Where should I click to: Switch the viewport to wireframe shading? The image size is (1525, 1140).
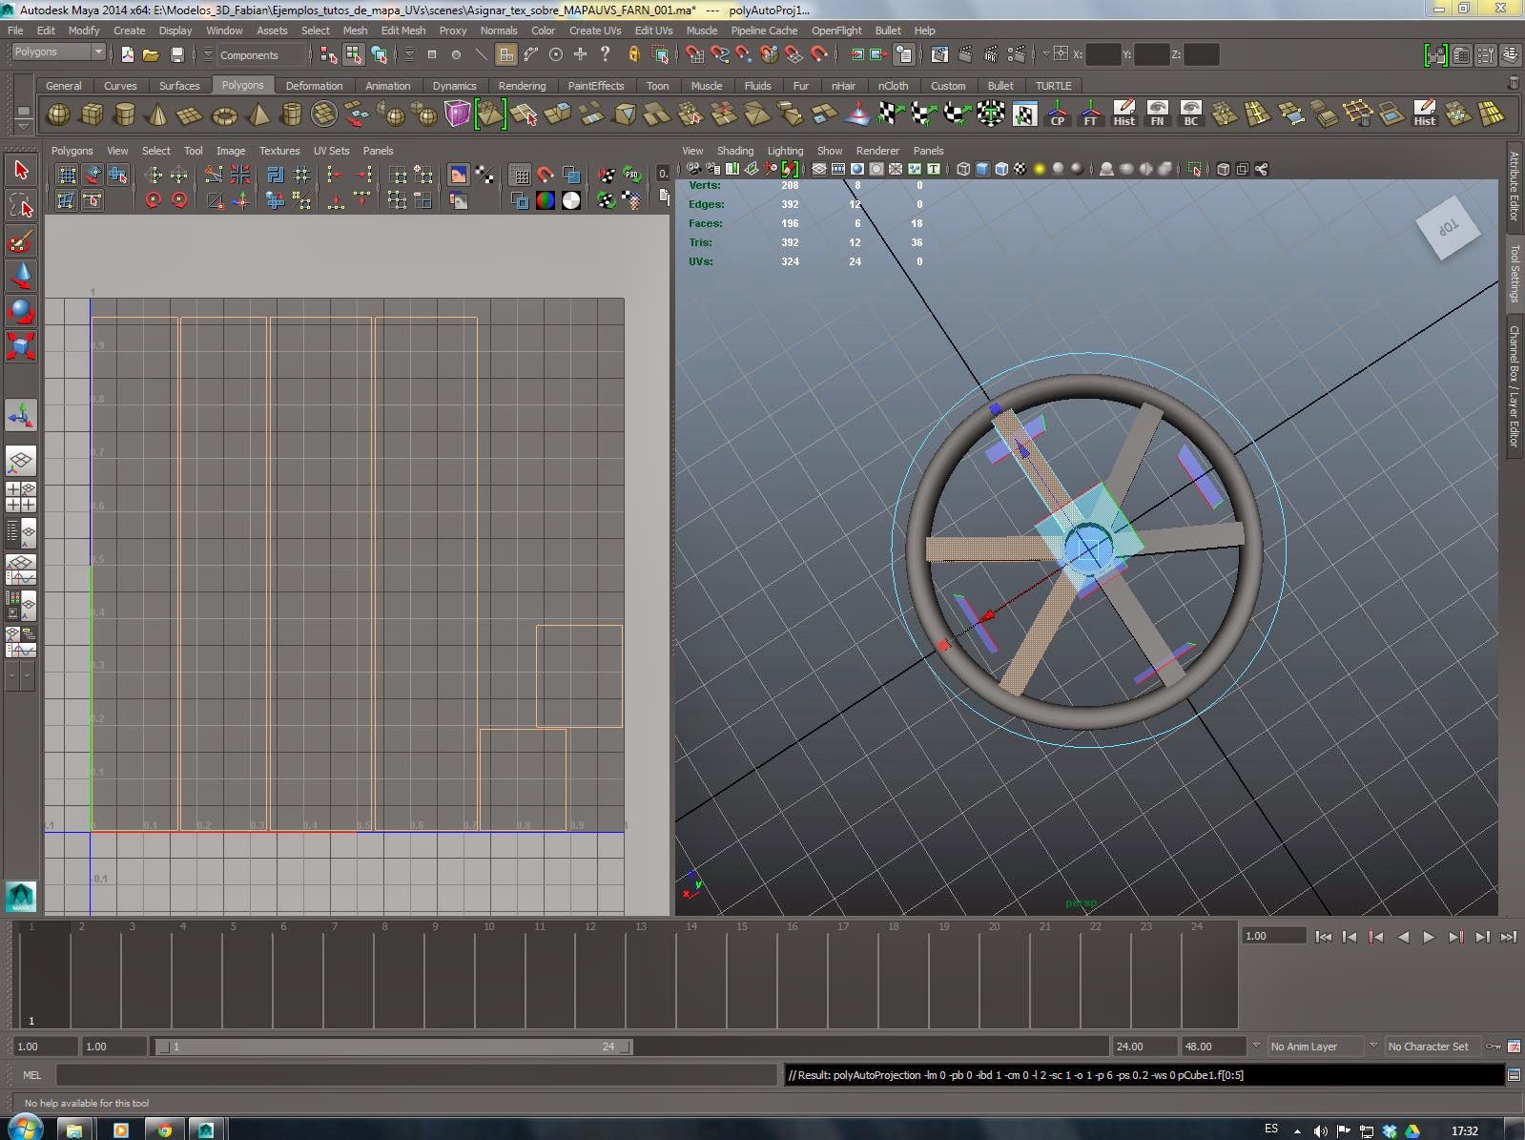coord(963,169)
